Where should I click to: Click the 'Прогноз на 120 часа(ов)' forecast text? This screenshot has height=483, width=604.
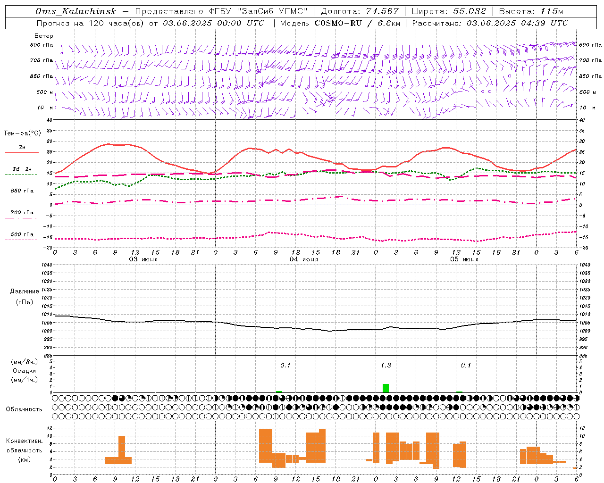(x=91, y=23)
